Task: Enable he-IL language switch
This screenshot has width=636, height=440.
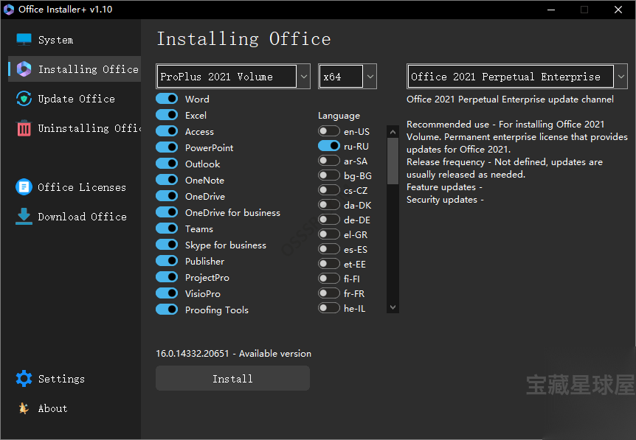Action: point(329,307)
